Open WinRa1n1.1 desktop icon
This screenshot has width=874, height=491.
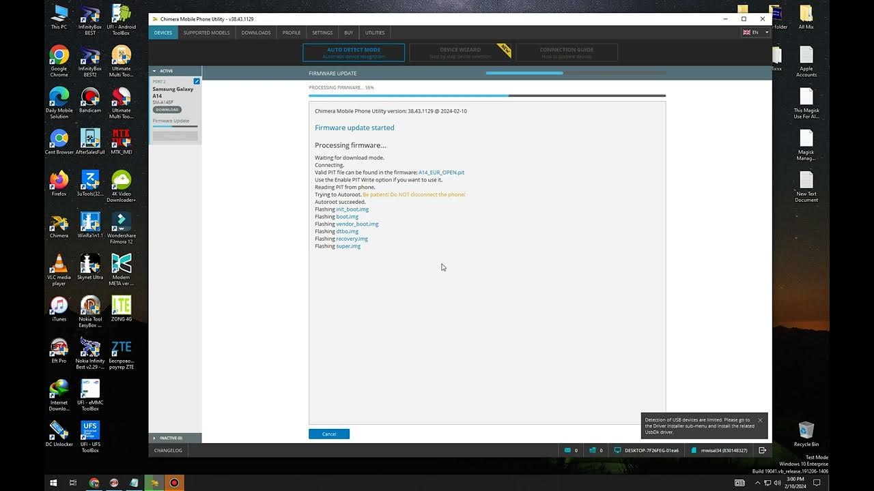coord(90,226)
